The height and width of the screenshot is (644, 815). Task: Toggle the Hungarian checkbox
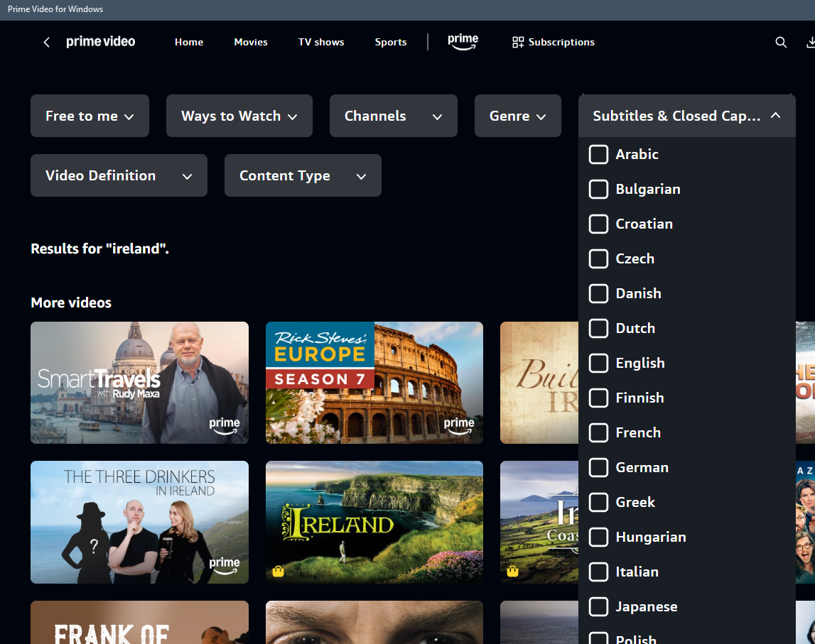pos(598,537)
